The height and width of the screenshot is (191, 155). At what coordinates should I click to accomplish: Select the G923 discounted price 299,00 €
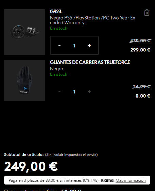pyautogui.click(x=140, y=50)
